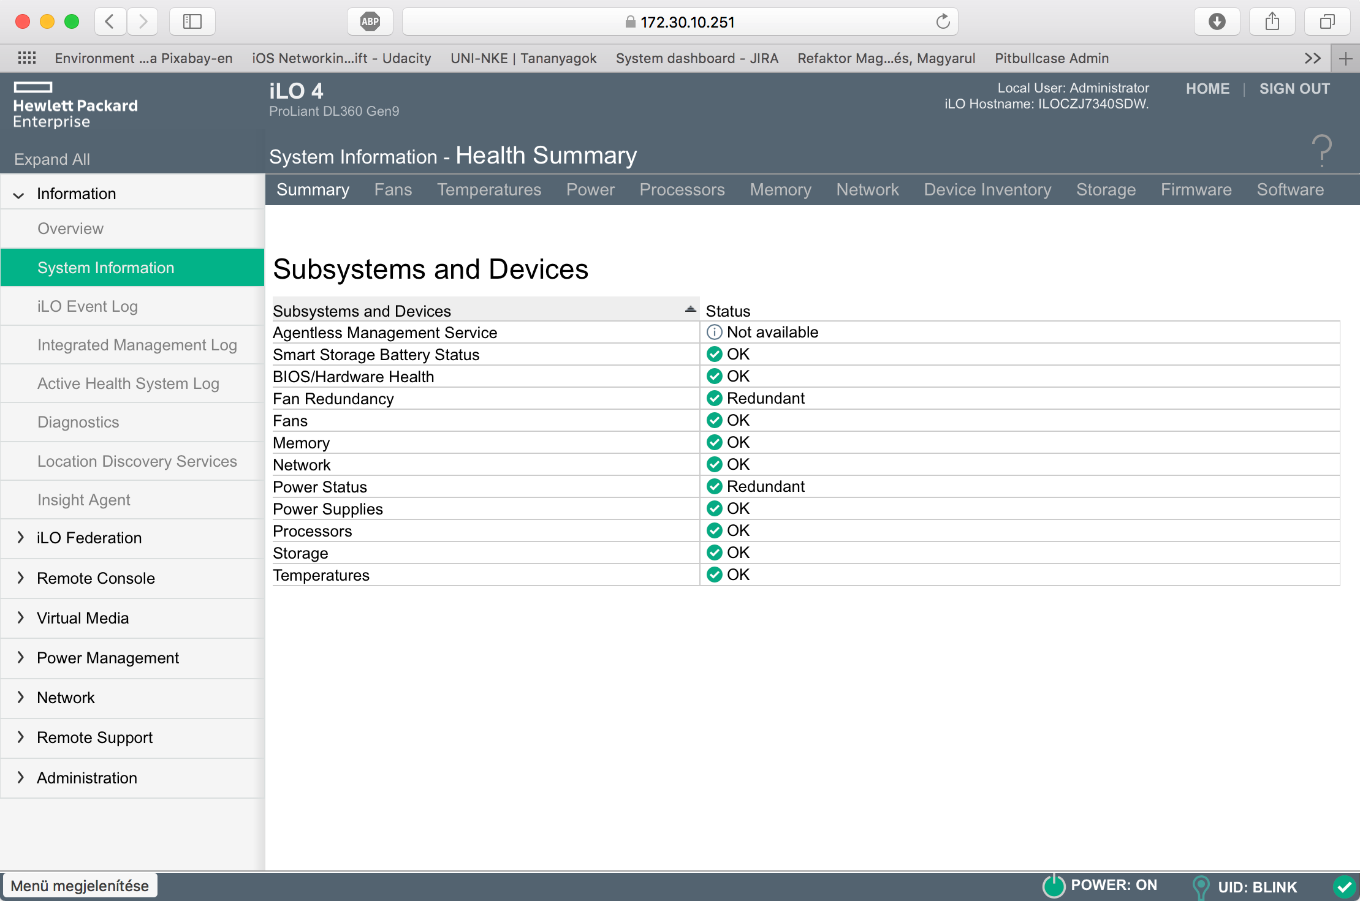Expand the Administration section
Image resolution: width=1360 pixels, height=901 pixels.
point(20,777)
